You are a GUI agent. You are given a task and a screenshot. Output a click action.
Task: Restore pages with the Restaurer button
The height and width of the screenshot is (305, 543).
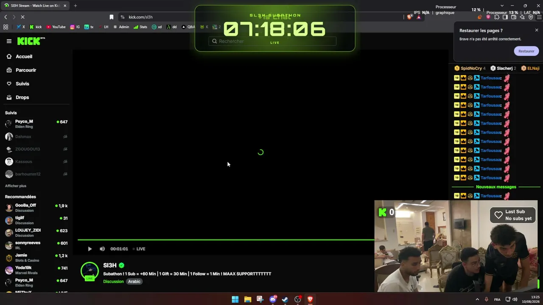click(x=526, y=51)
